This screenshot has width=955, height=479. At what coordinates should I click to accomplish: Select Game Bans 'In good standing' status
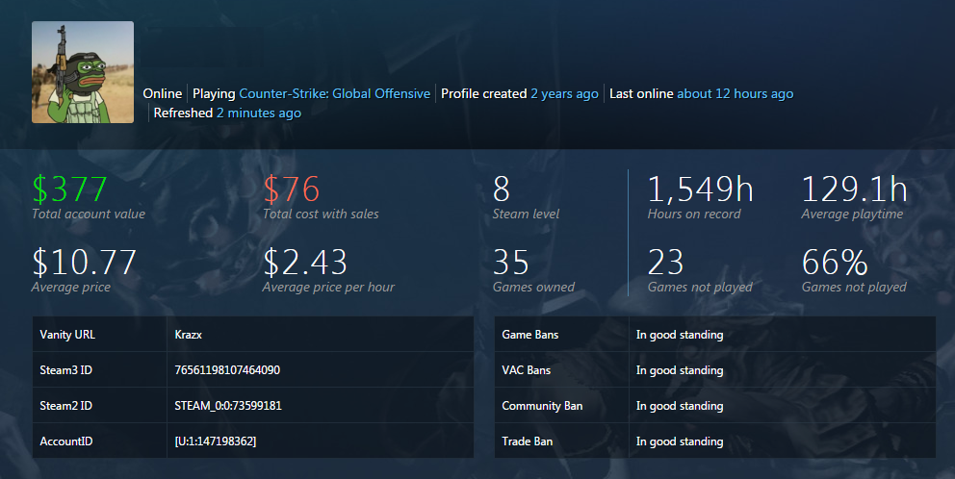pyautogui.click(x=680, y=335)
